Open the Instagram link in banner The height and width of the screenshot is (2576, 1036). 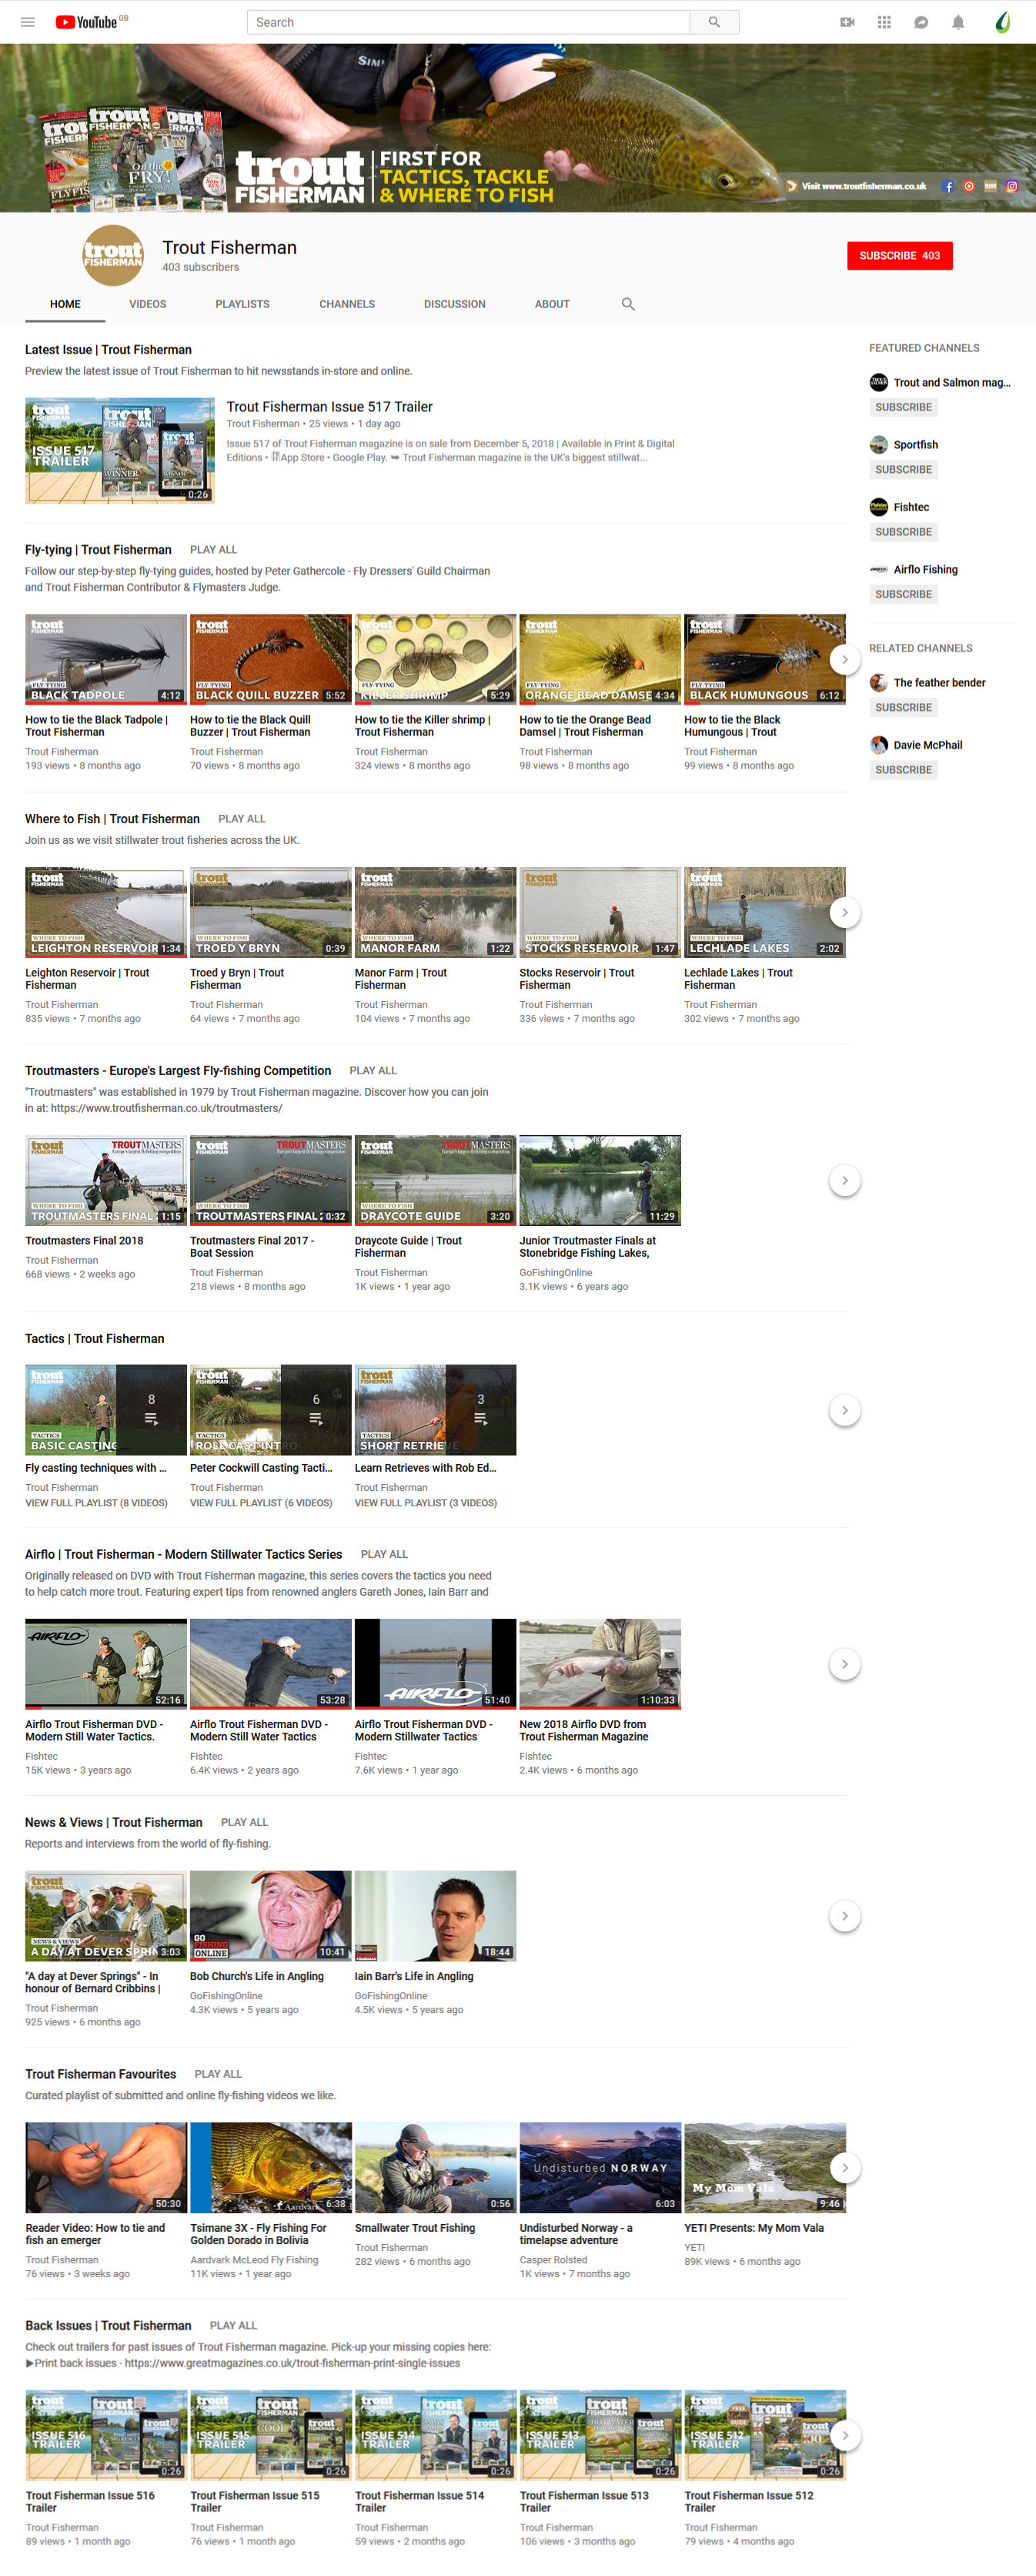[1012, 186]
